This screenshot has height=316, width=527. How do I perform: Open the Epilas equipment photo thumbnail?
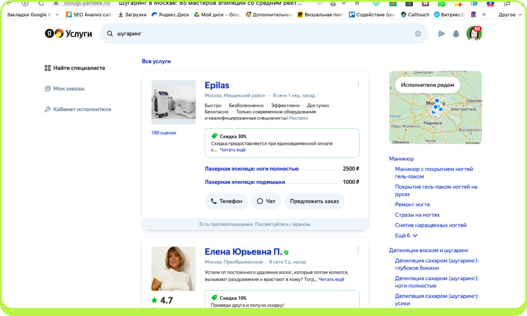[174, 102]
